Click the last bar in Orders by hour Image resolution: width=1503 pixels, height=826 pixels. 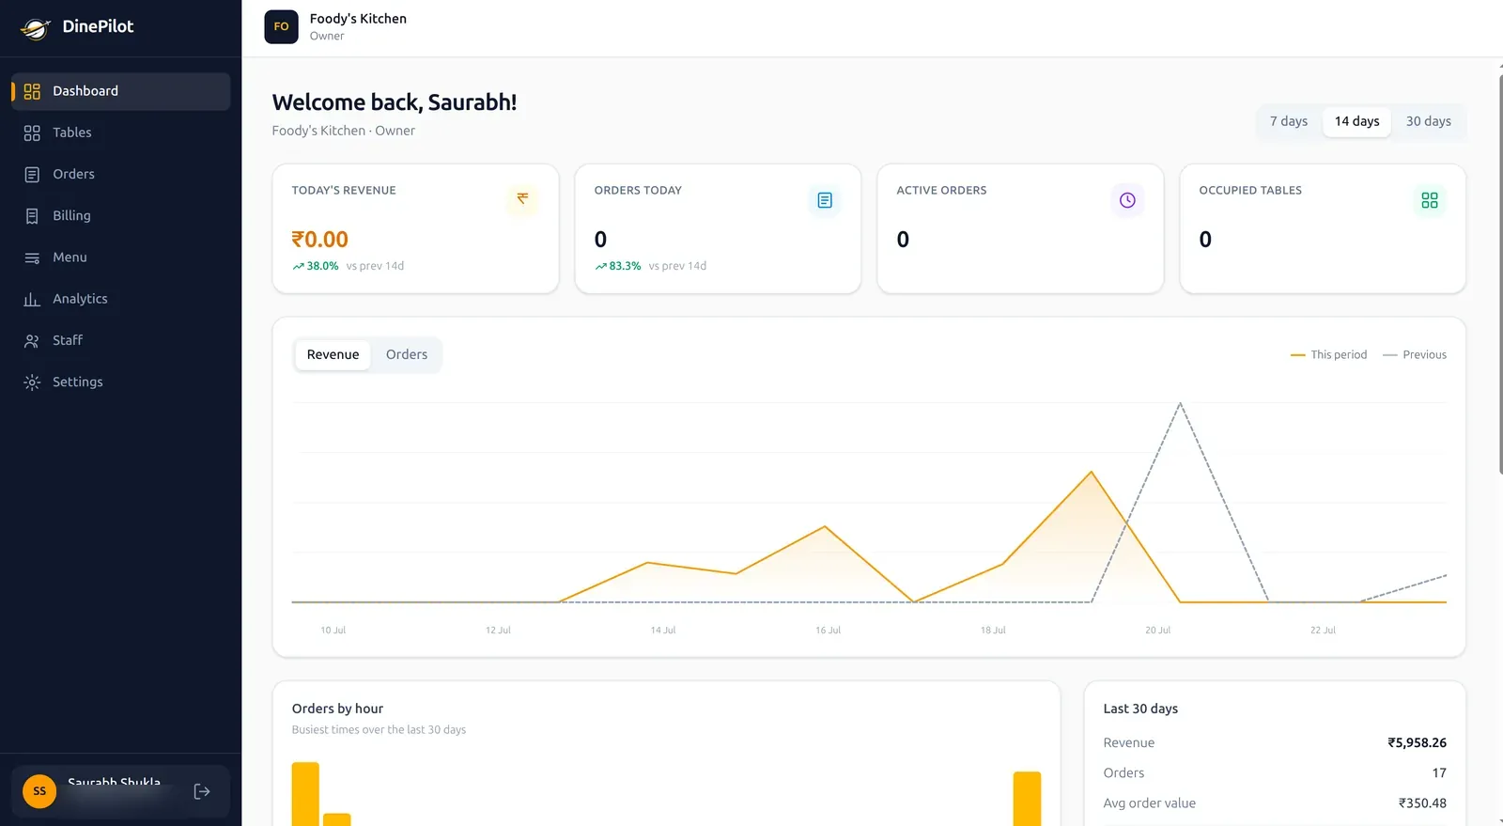click(x=1027, y=799)
